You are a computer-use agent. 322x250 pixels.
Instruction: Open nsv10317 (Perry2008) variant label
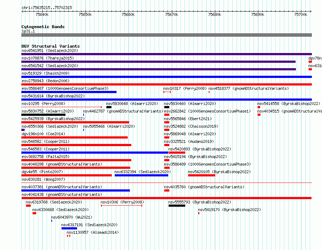(185, 88)
